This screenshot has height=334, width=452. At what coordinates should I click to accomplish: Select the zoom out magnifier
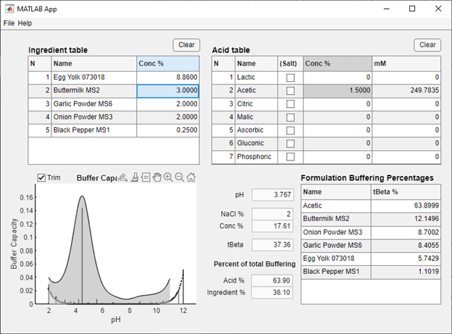tap(179, 177)
